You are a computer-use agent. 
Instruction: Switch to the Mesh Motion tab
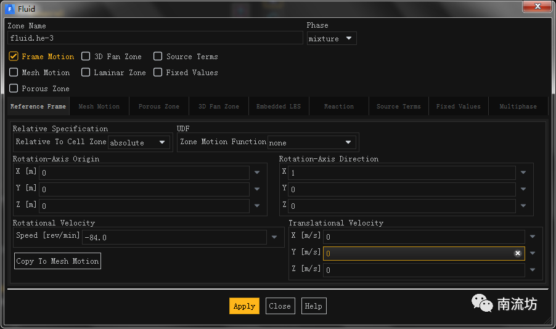point(99,107)
